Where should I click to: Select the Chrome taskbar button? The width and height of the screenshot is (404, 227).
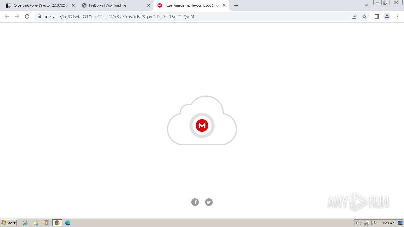coord(57,223)
